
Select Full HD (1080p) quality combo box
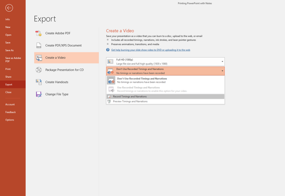(x=166, y=62)
